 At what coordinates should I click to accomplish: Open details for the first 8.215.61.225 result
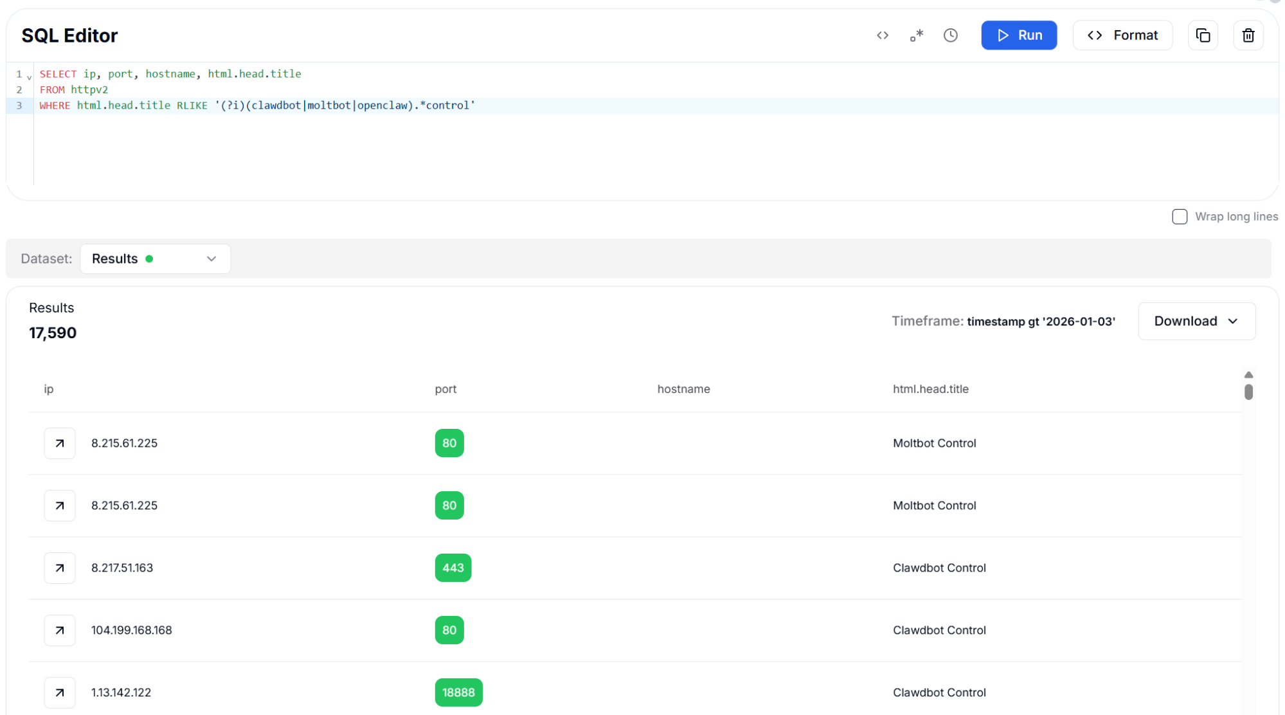[x=59, y=443]
